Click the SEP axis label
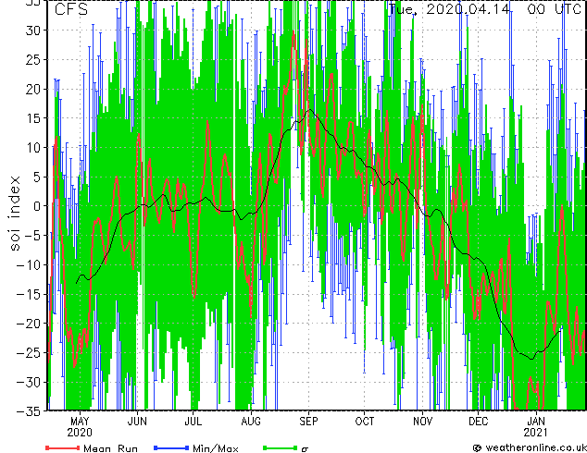 tap(308, 422)
